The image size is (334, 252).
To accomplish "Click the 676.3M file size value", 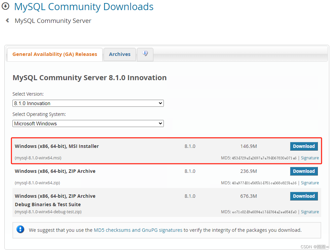I will (249, 196).
